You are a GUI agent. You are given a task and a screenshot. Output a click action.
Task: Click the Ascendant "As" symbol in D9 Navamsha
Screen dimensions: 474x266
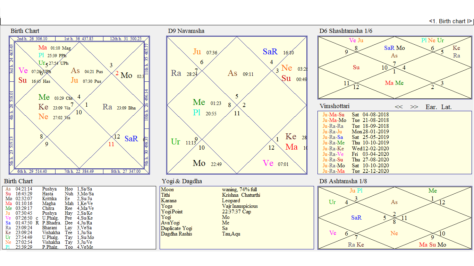232,73
